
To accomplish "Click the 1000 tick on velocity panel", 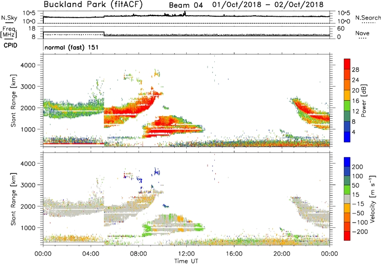I will point(28,228).
